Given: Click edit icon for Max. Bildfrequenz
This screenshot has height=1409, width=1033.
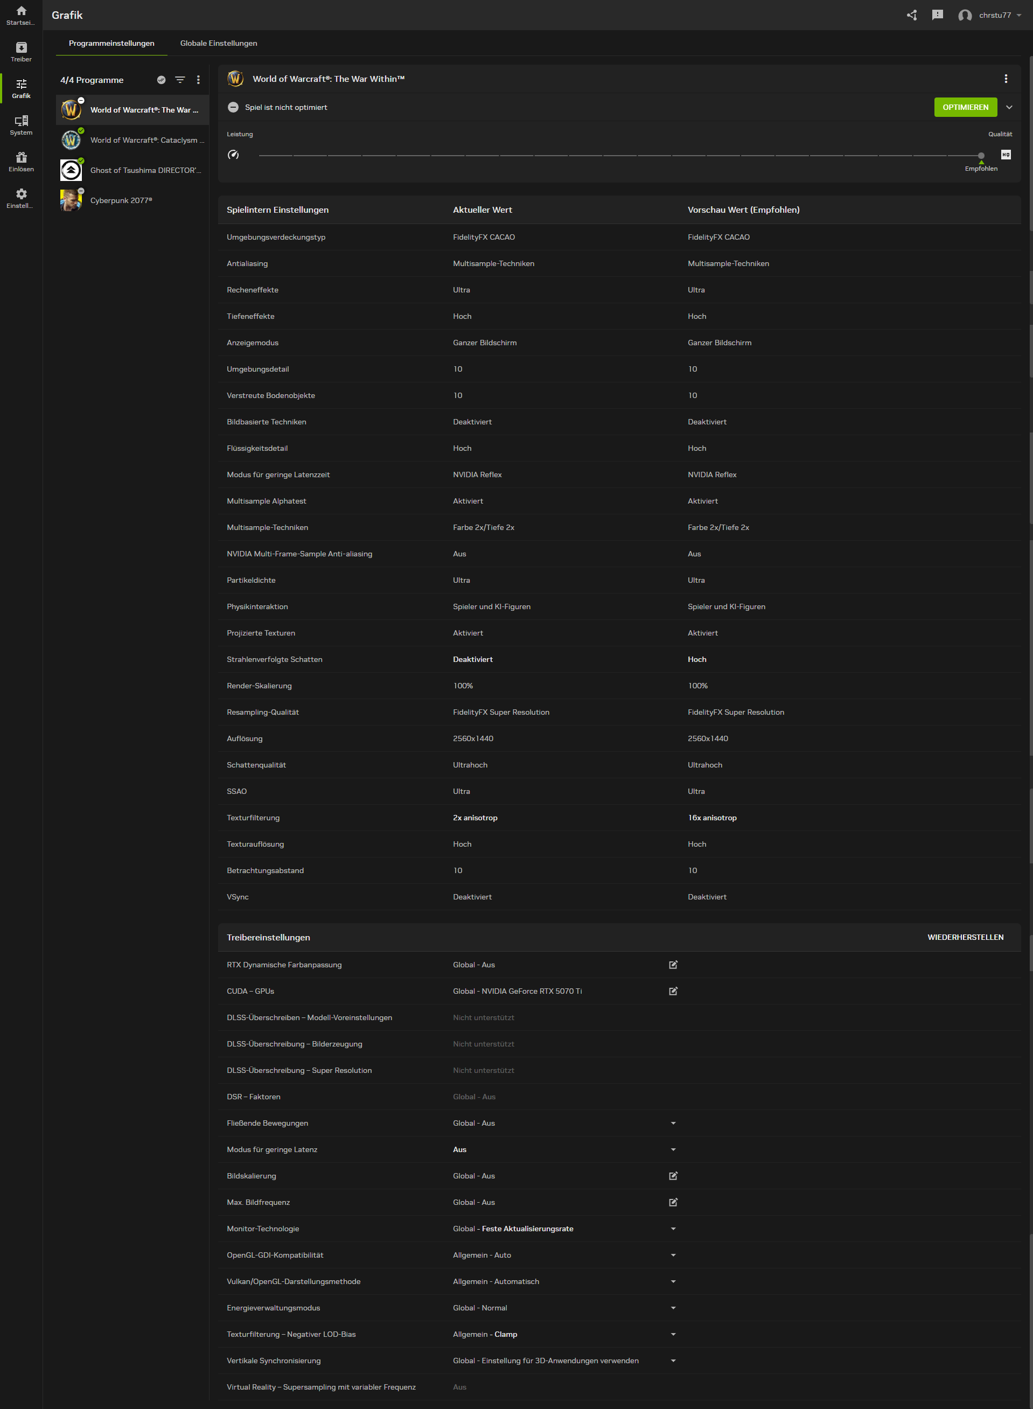Looking at the screenshot, I should pos(673,1202).
